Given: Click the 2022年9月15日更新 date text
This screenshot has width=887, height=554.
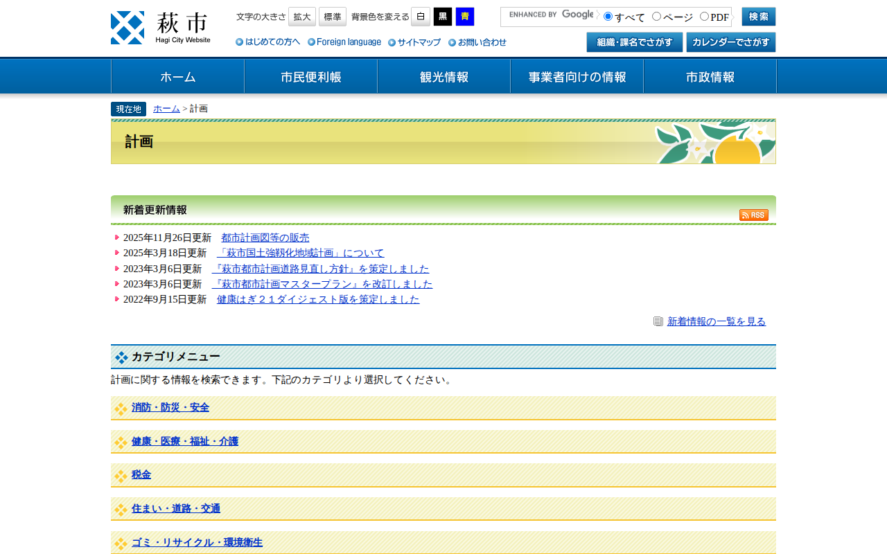Looking at the screenshot, I should click(x=165, y=299).
